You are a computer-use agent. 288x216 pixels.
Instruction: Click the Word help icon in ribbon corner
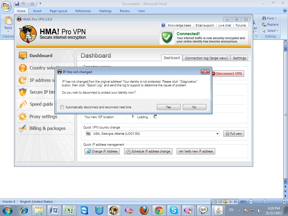click(285, 11)
